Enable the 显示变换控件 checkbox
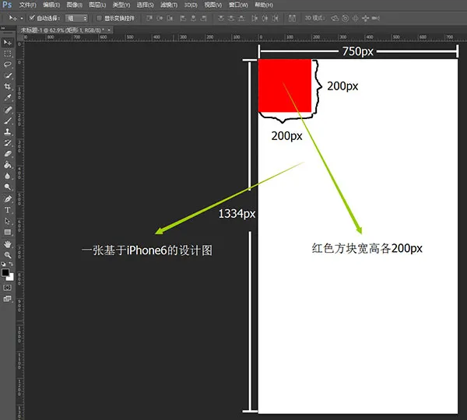Screen dimensions: 467x420 click(x=99, y=18)
